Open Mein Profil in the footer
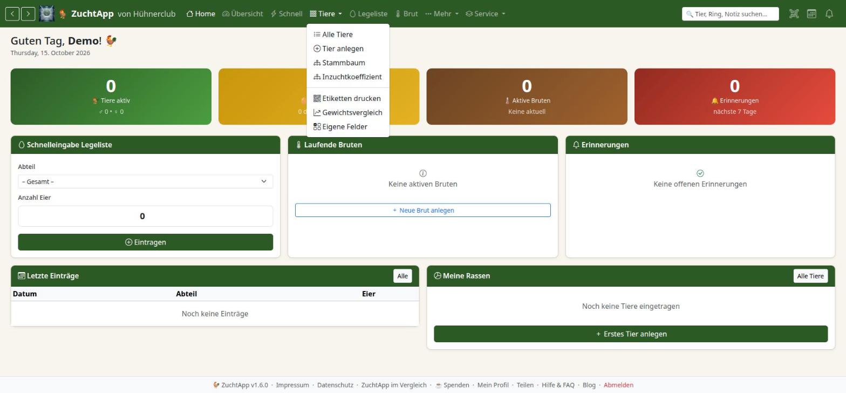This screenshot has width=846, height=393. [x=493, y=385]
